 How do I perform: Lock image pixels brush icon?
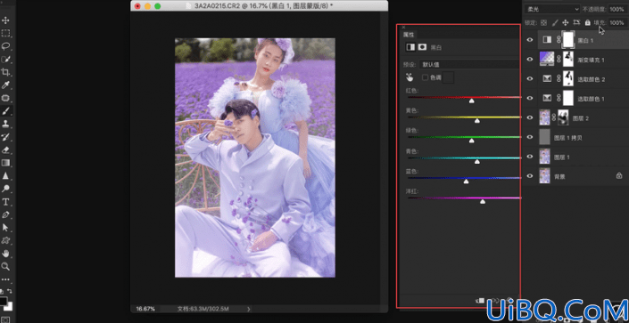(555, 23)
